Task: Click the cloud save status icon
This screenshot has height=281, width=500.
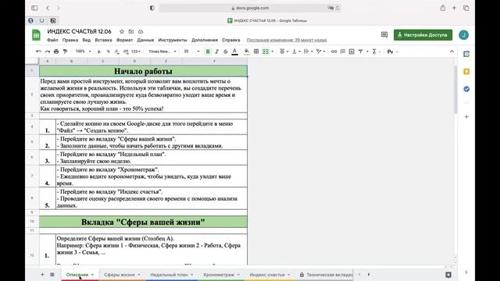Action: [x=141, y=31]
